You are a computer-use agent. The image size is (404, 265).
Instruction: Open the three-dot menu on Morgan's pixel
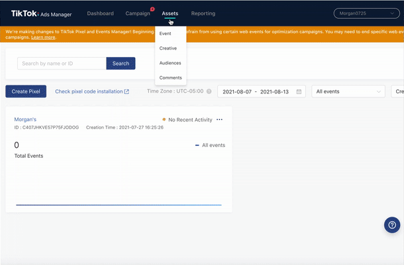(x=219, y=120)
